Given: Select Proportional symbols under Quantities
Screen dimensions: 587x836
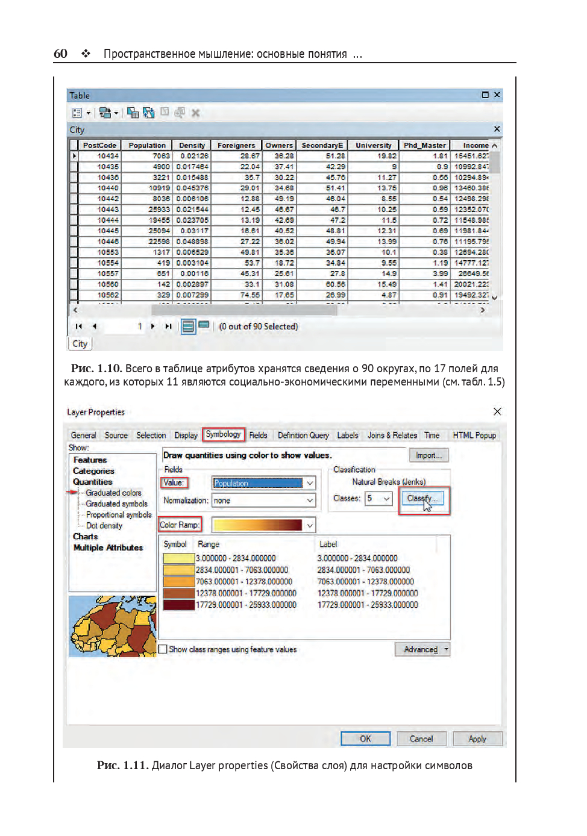Looking at the screenshot, I should coord(119,515).
